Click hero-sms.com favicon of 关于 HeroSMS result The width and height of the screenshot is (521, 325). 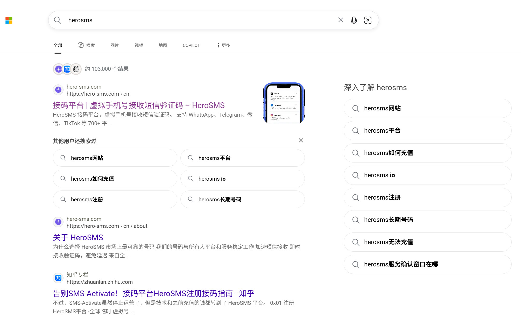(x=58, y=222)
